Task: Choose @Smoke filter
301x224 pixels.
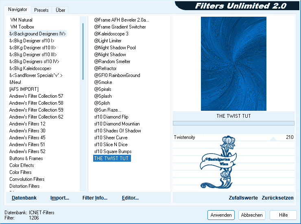Action: coord(103,82)
